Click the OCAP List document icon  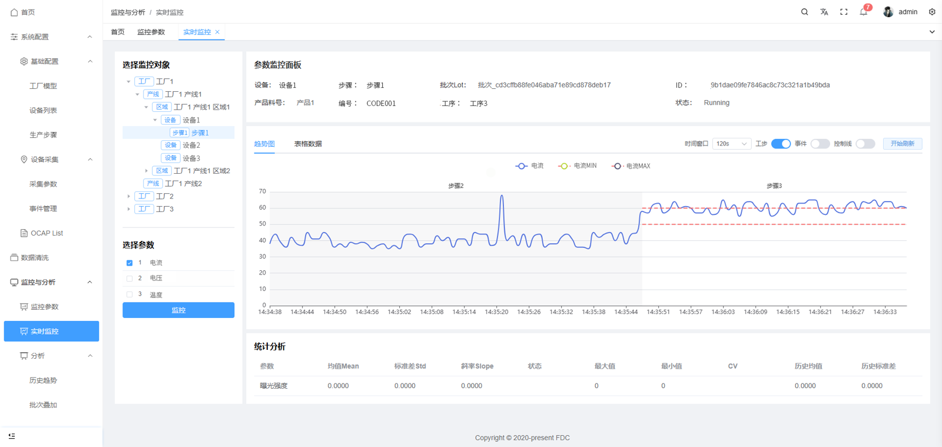[24, 233]
